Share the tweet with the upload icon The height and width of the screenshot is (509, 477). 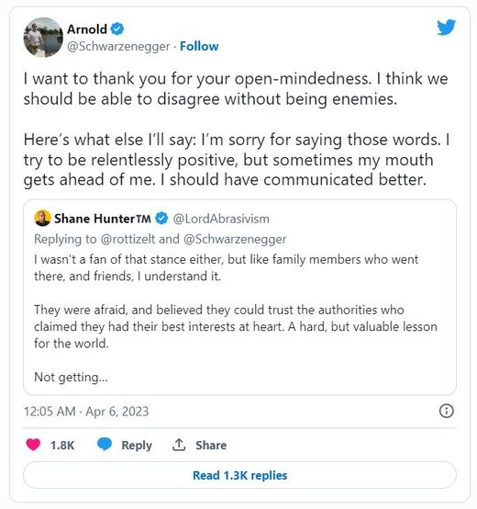point(179,445)
